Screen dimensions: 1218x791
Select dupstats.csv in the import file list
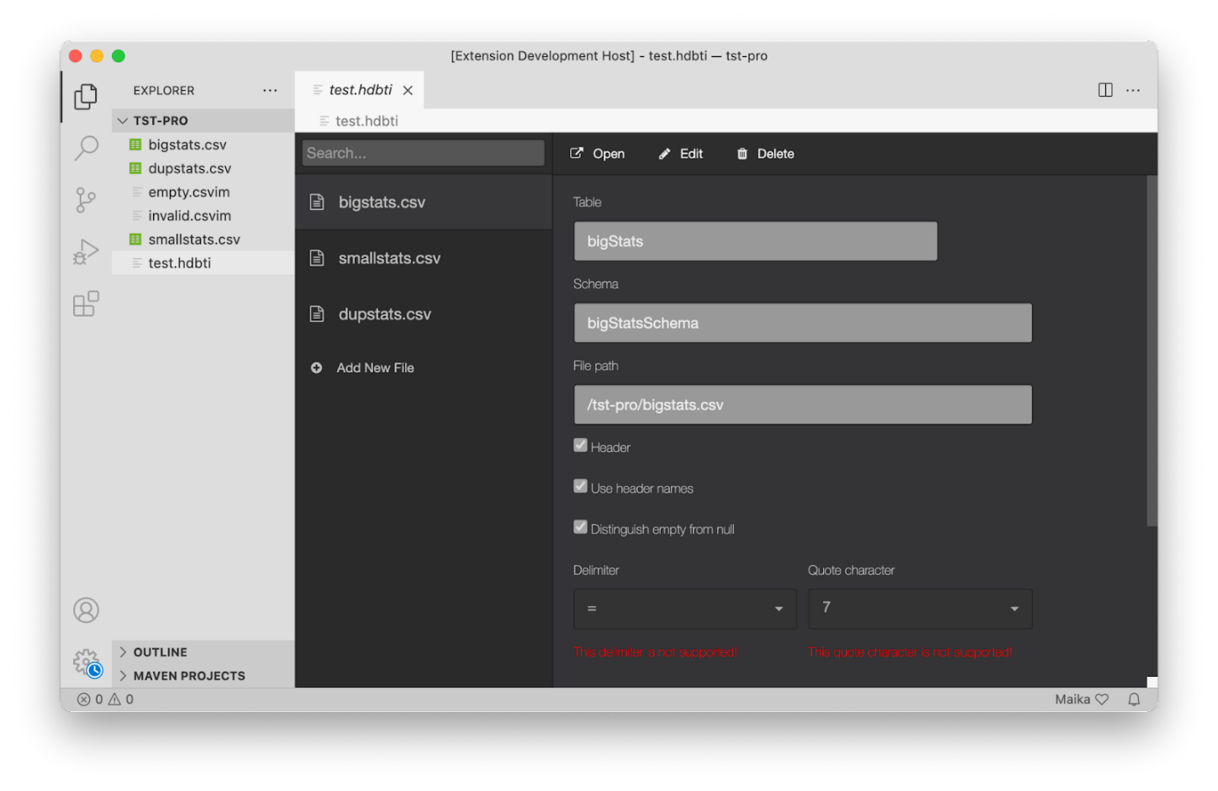(424, 314)
